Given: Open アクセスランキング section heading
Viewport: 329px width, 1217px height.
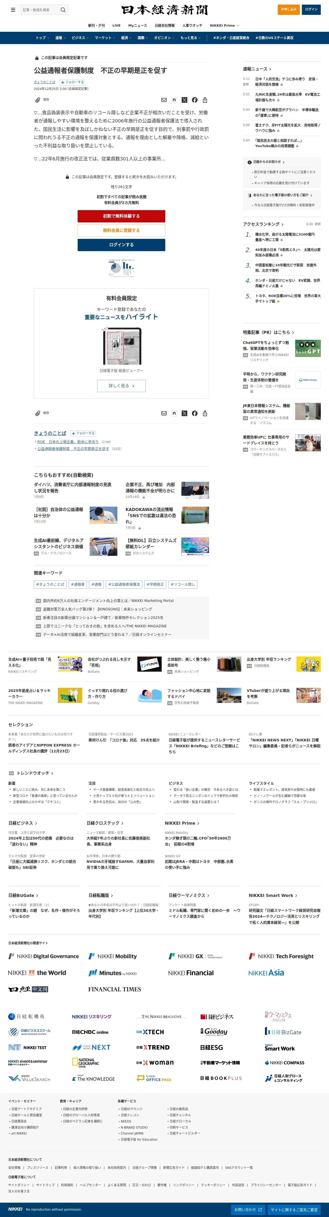Looking at the screenshot, I should (x=264, y=224).
